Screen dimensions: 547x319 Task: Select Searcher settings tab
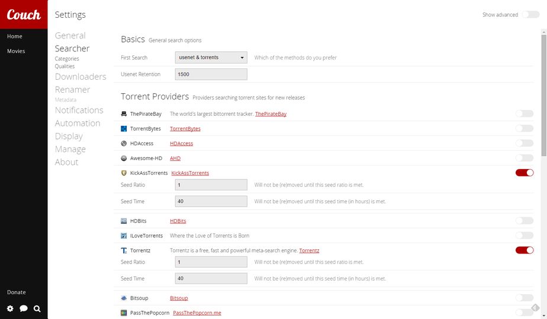pos(72,48)
